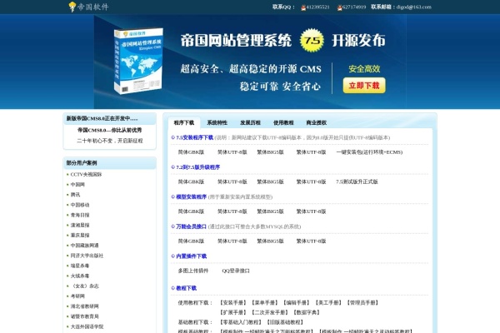Open 中国网 user case link
Image resolution: width=500 pixels, height=333 pixels.
[x=77, y=185]
